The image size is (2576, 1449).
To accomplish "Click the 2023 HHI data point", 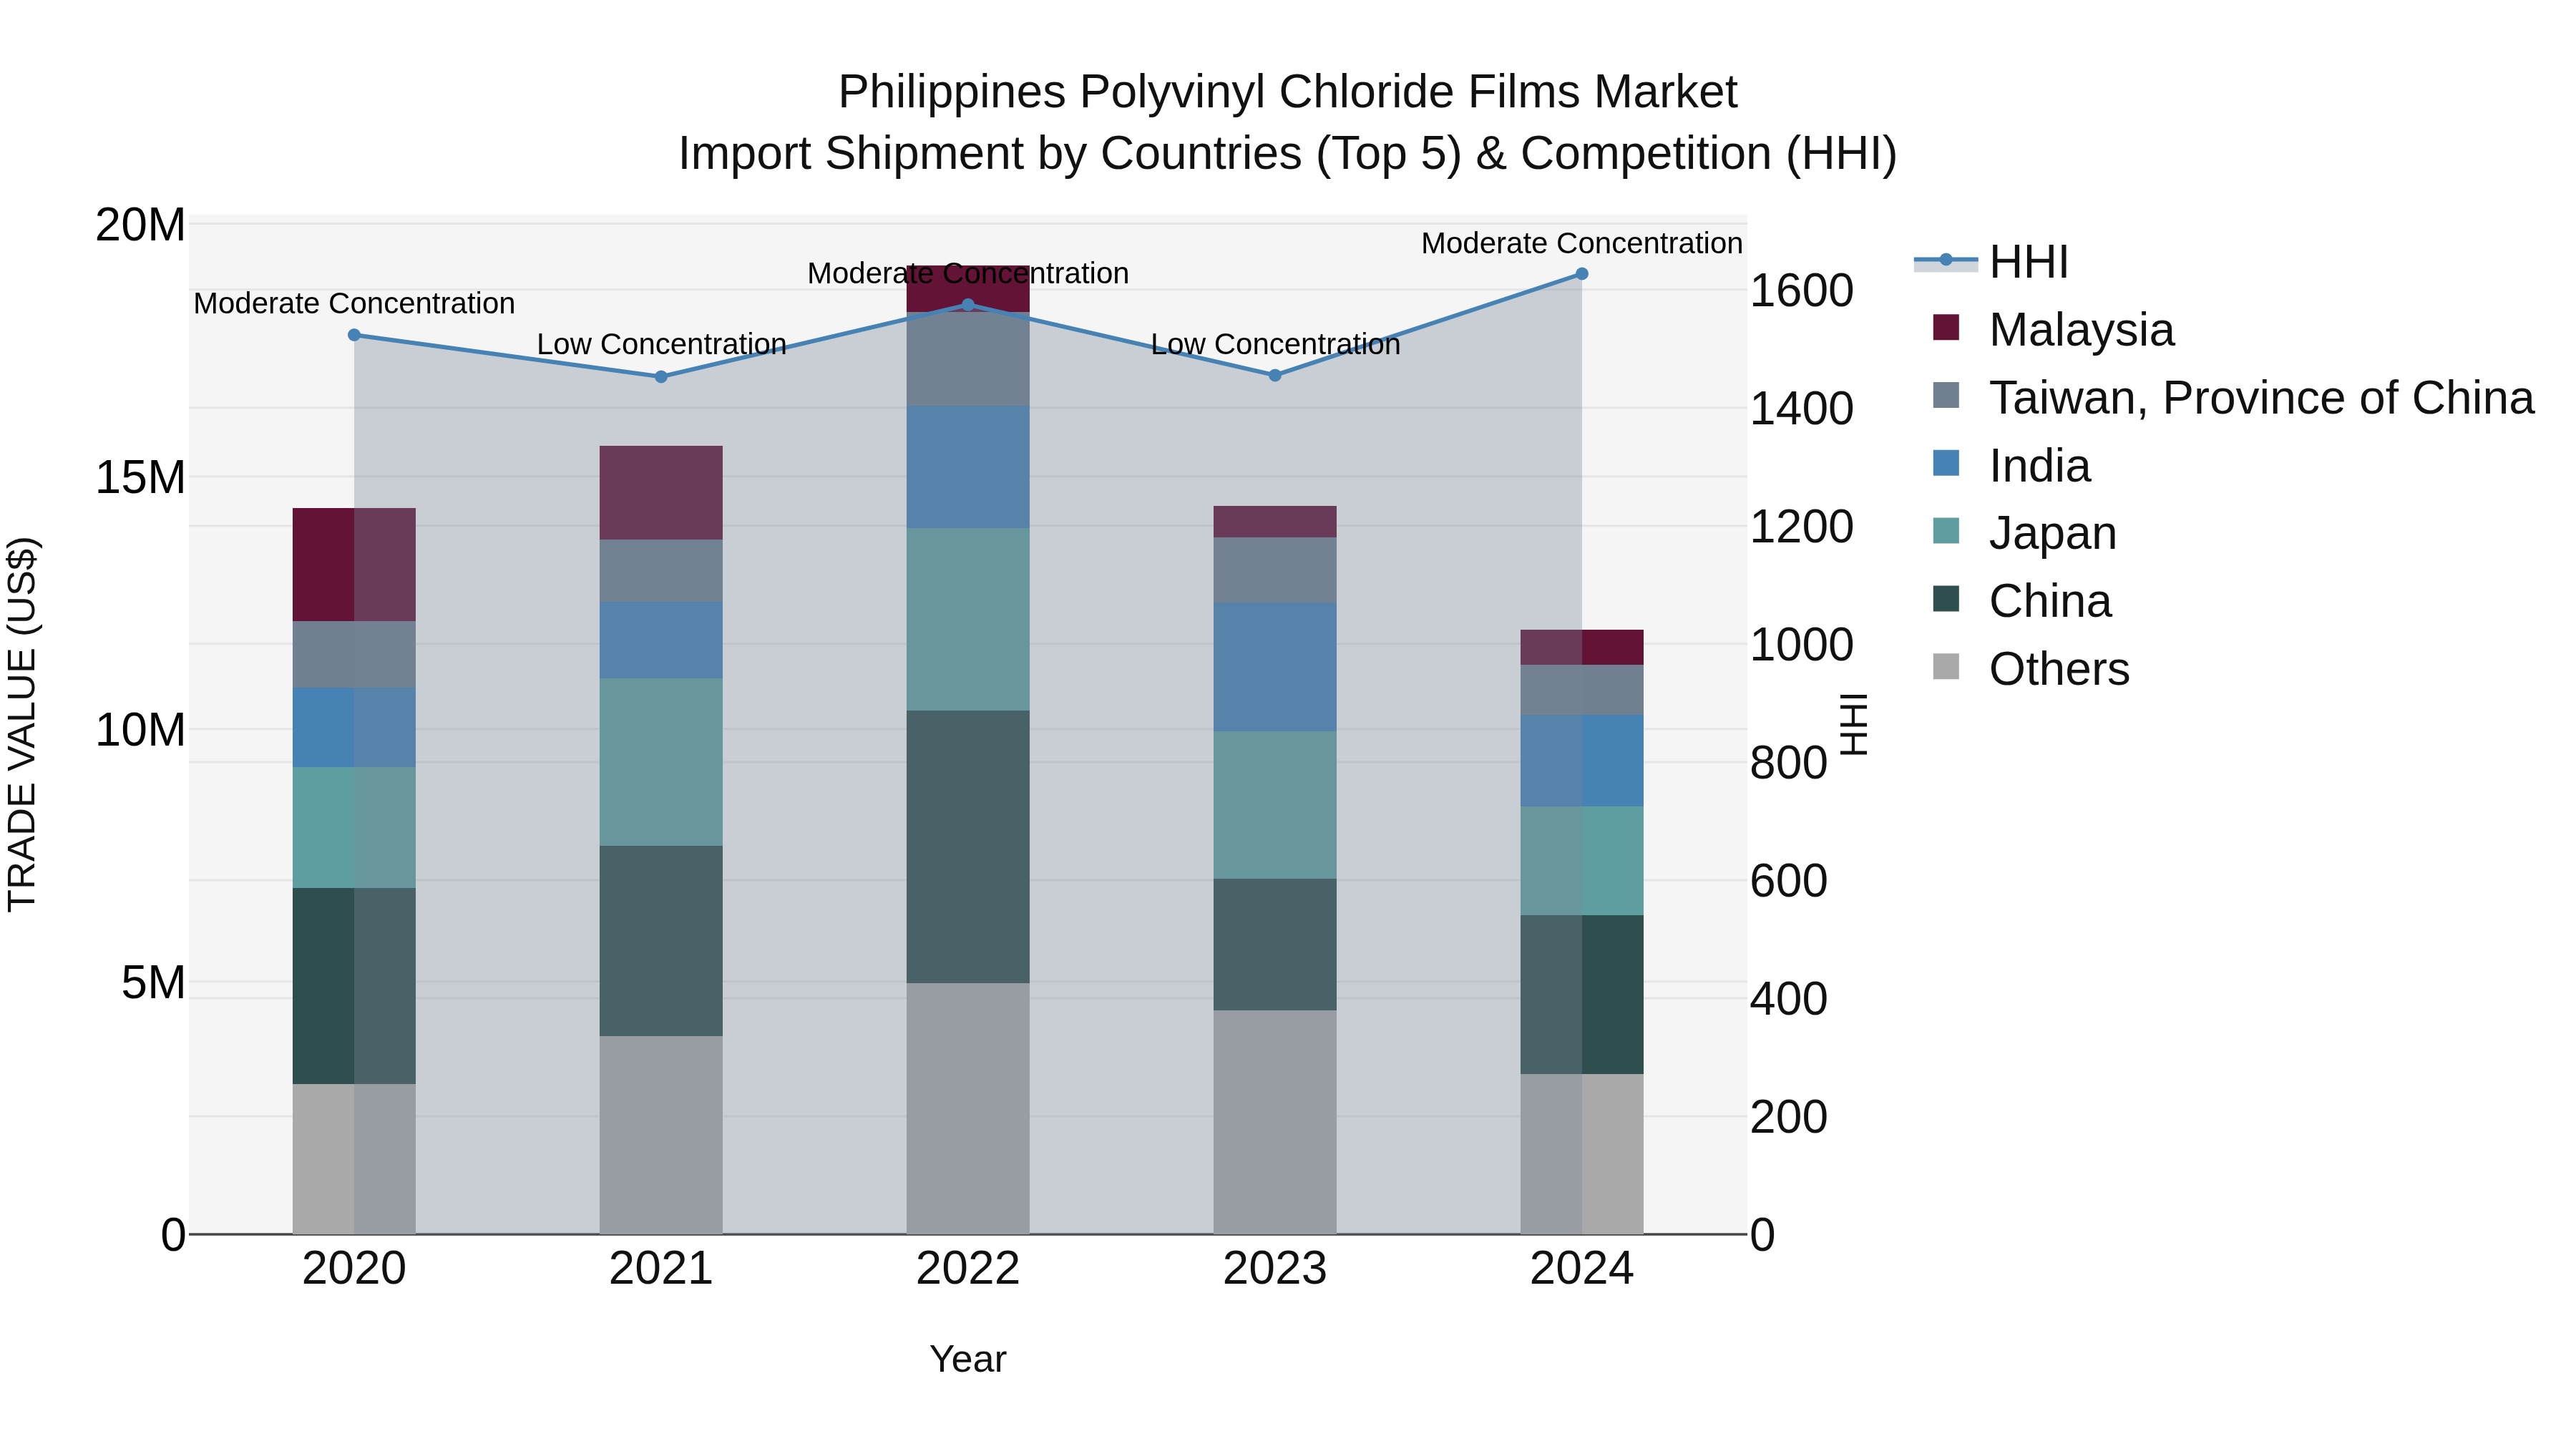I will point(1275,375).
